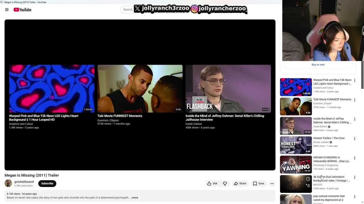
Task: Open the options menu for pop cultural moments video
Action: pos(355,197)
